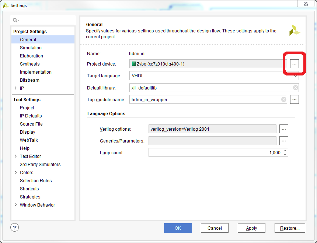Select General in Project Settings
This screenshot has height=243, width=317.
(43, 40)
